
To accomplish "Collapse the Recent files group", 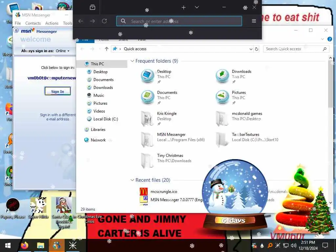I will coord(133,180).
